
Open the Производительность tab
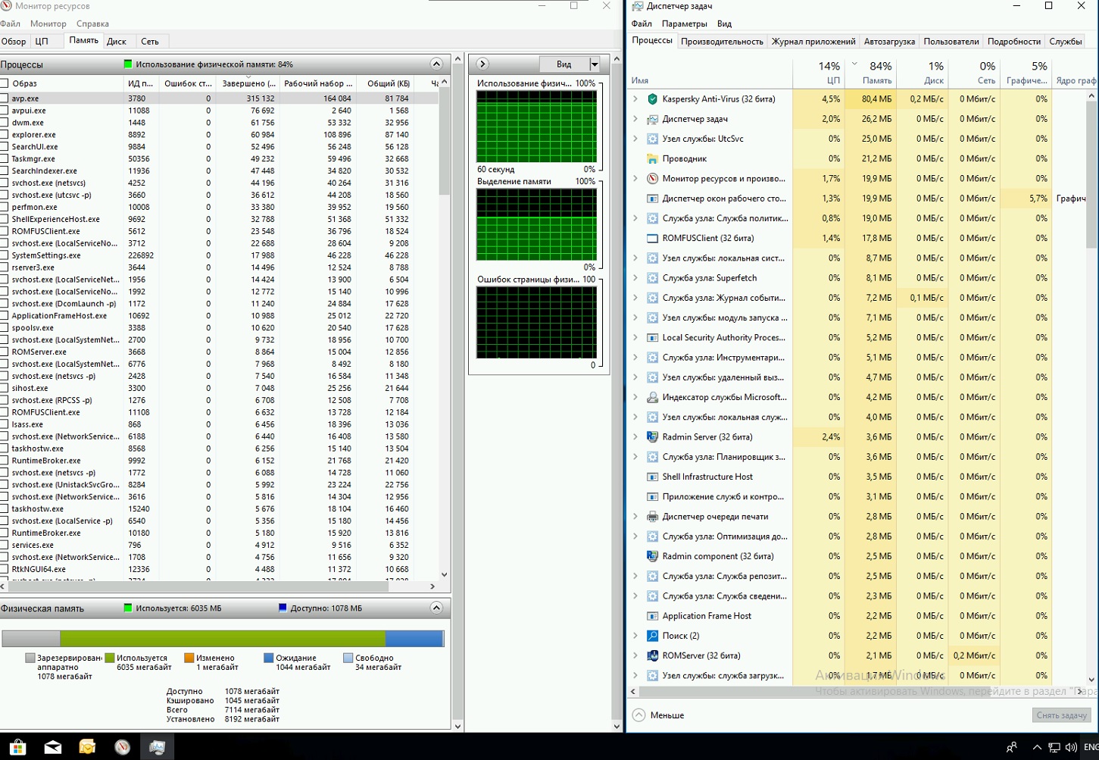point(722,42)
